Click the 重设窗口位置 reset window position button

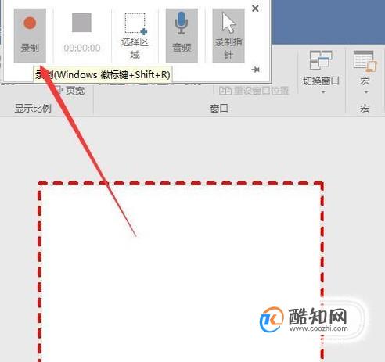click(254, 91)
